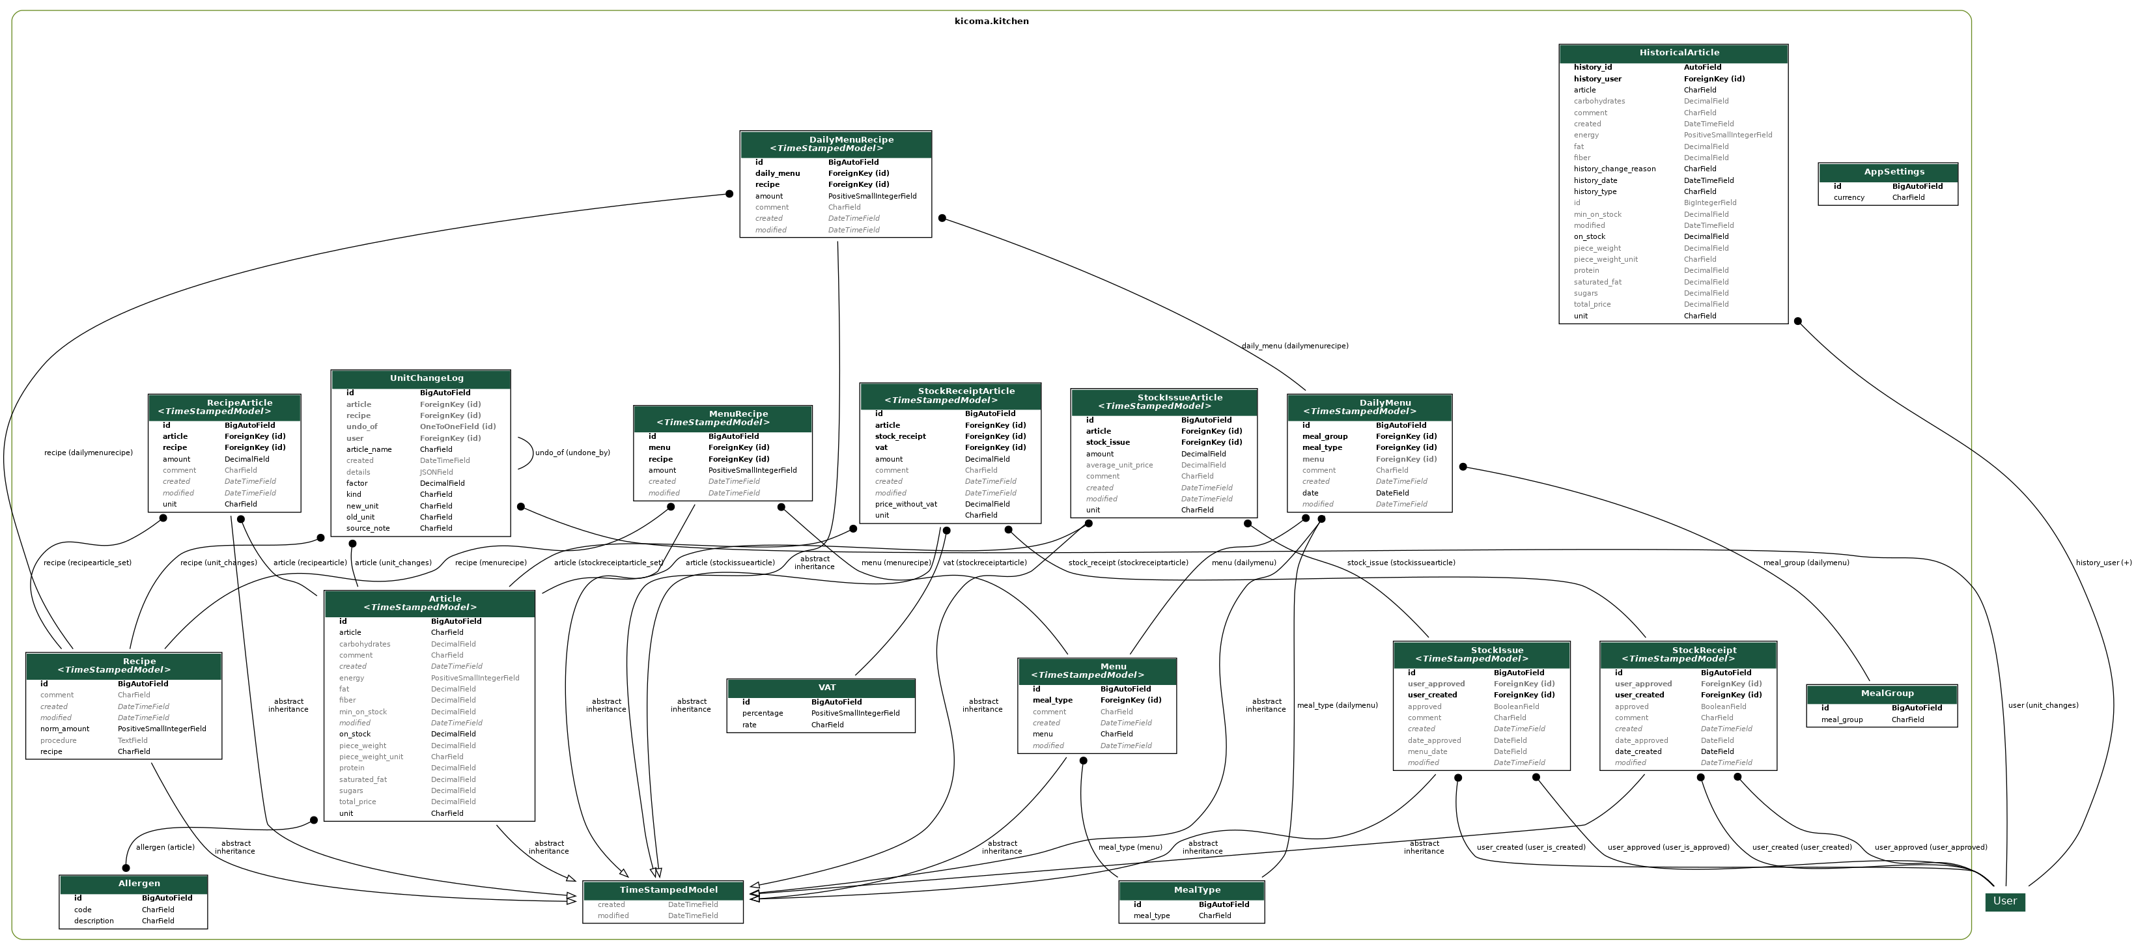Select the UnitChangeLog table header
The width and height of the screenshot is (2136, 950).
(421, 379)
